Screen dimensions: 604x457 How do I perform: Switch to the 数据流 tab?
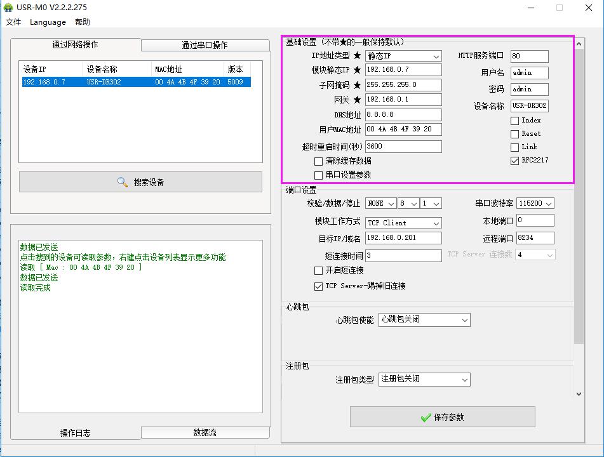tap(205, 432)
